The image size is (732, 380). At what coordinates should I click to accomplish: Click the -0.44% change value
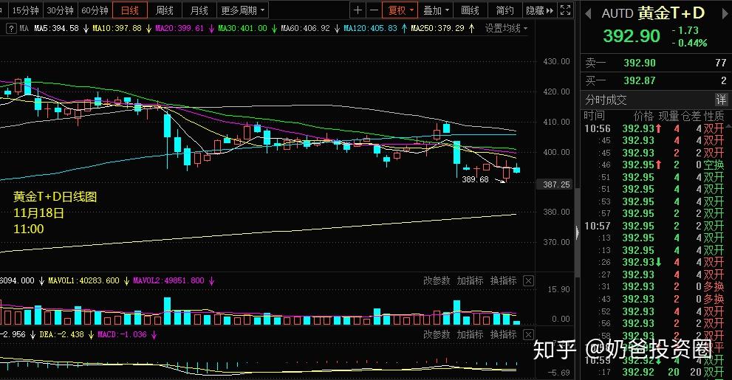pos(689,44)
